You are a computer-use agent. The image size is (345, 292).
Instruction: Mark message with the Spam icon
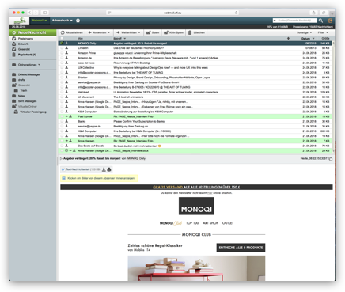149,32
